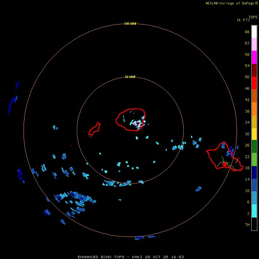Viewport: 259px width, 259px height.
Task: Click the legend value 34
Action: pos(247,122)
